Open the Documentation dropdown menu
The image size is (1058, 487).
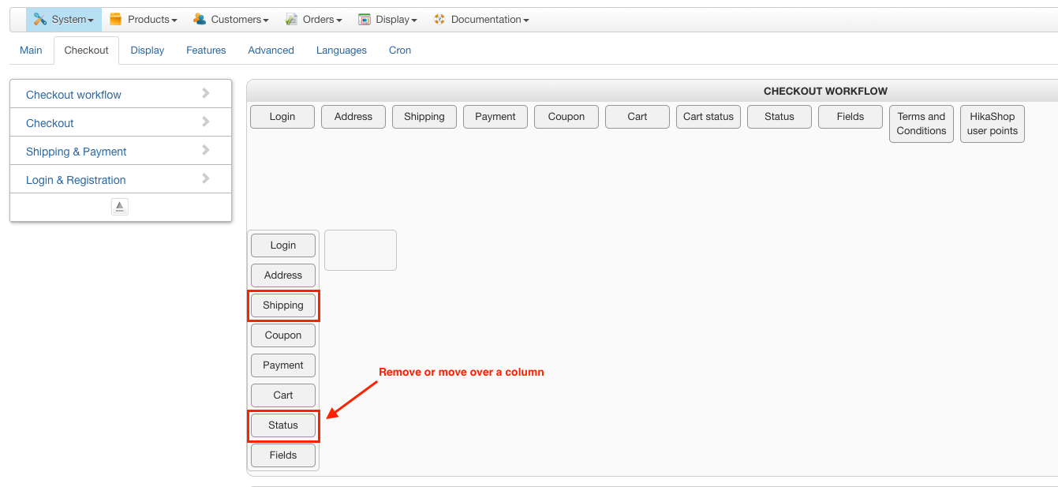click(481, 20)
